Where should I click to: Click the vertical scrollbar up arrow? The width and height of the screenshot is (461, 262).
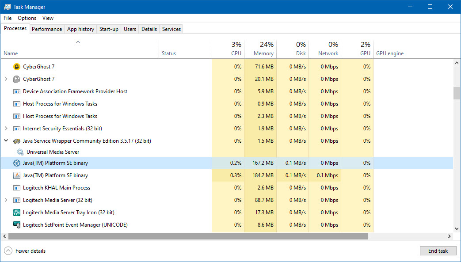tap(457, 63)
